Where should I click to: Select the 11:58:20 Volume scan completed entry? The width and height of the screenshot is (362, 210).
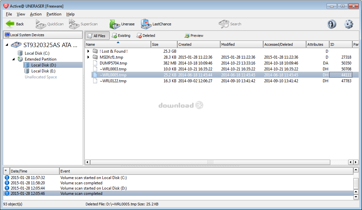[x=178, y=183]
